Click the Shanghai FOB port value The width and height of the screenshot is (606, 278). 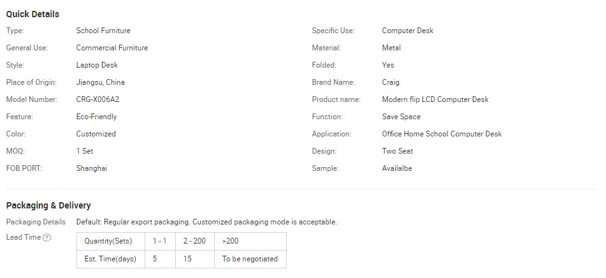(x=91, y=168)
